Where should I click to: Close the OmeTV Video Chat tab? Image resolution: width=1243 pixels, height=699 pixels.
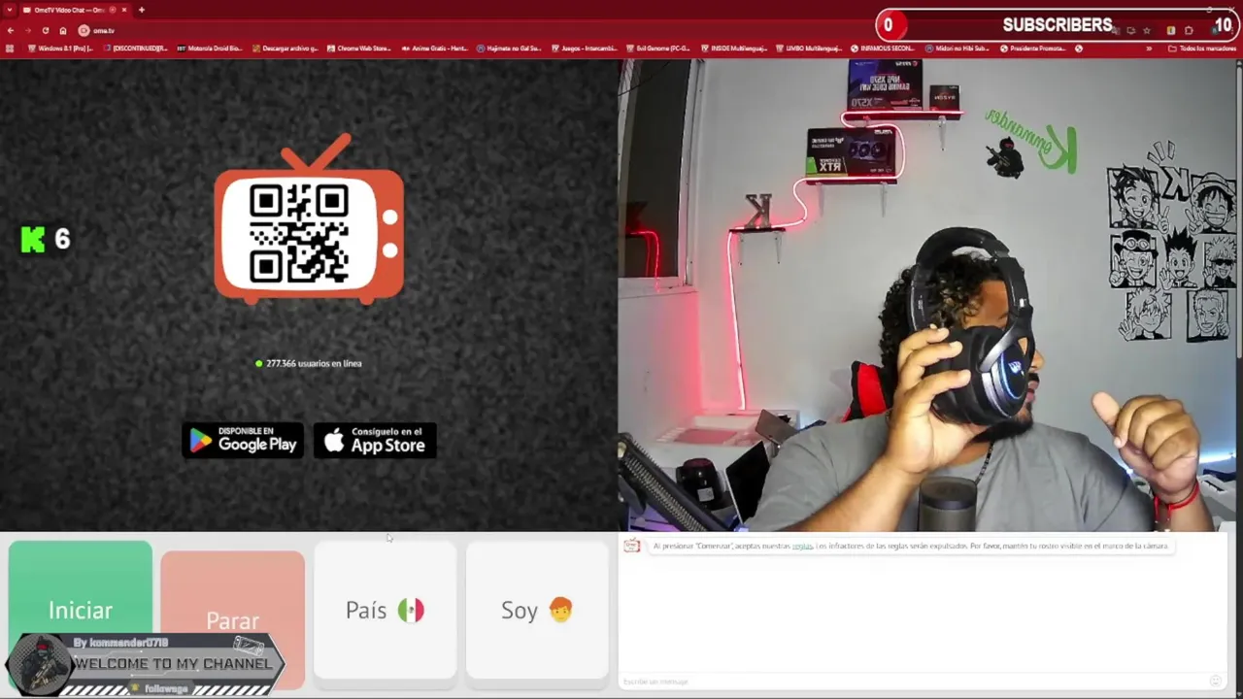click(123, 10)
